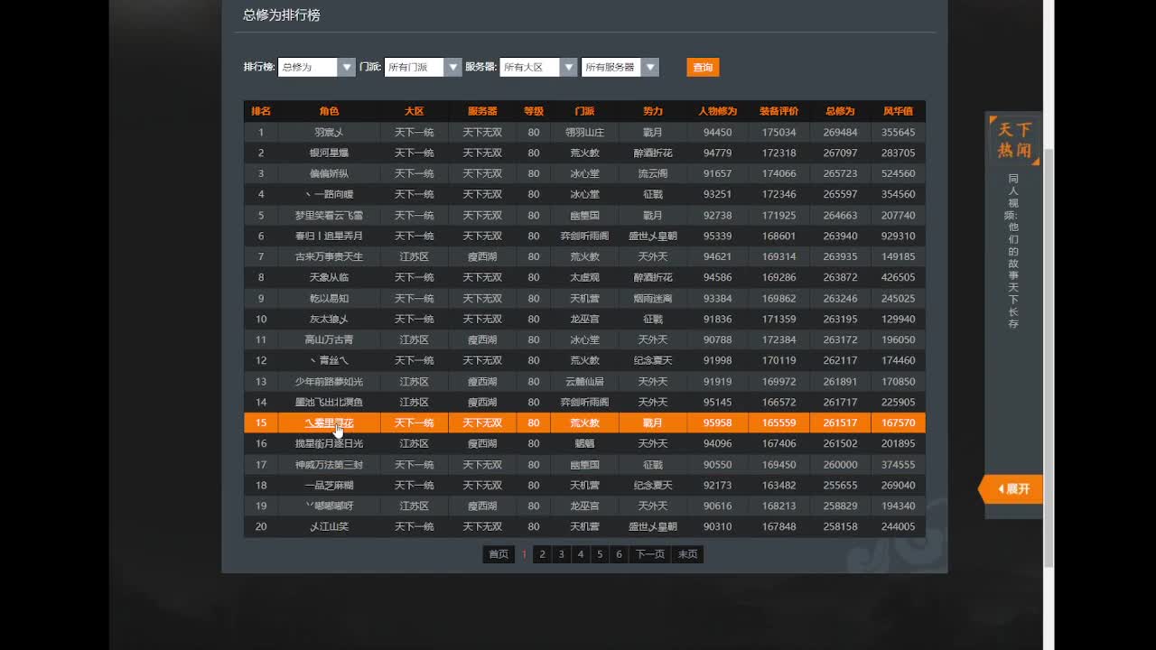
Task: Click 流云阁 faction cell in row 3
Action: (652, 173)
